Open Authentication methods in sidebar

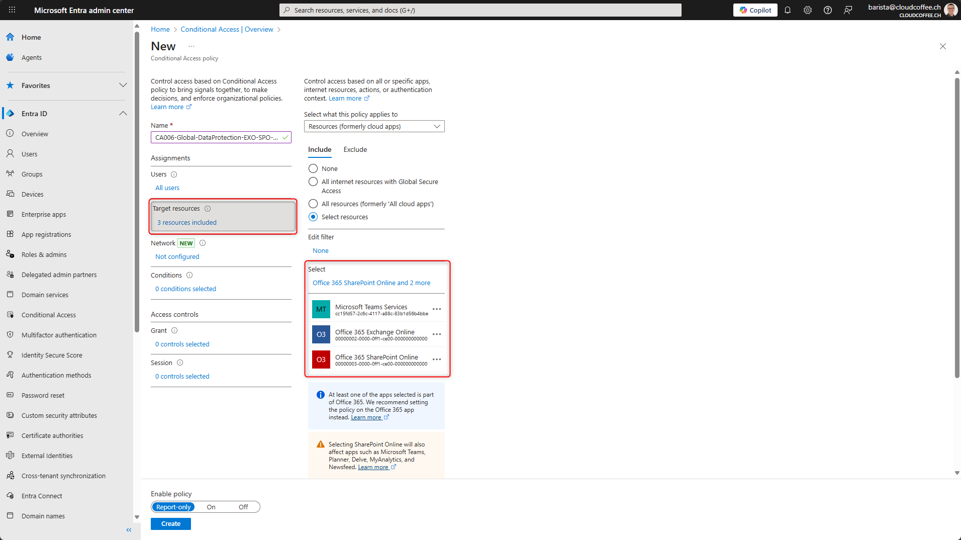coord(56,375)
